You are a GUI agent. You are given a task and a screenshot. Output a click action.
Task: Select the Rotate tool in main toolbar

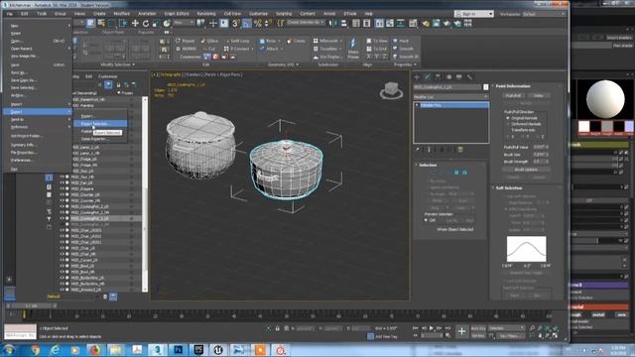146,24
